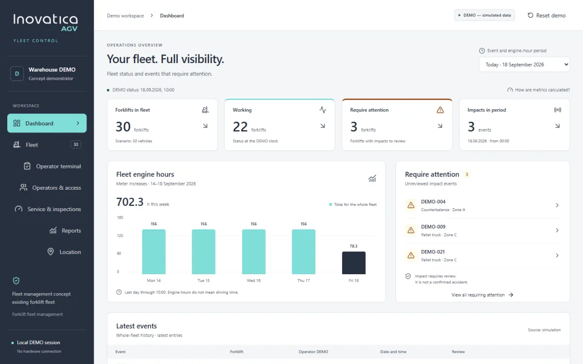583x364 pixels.
Task: Click the Dashboard grid icon
Action: 17,123
